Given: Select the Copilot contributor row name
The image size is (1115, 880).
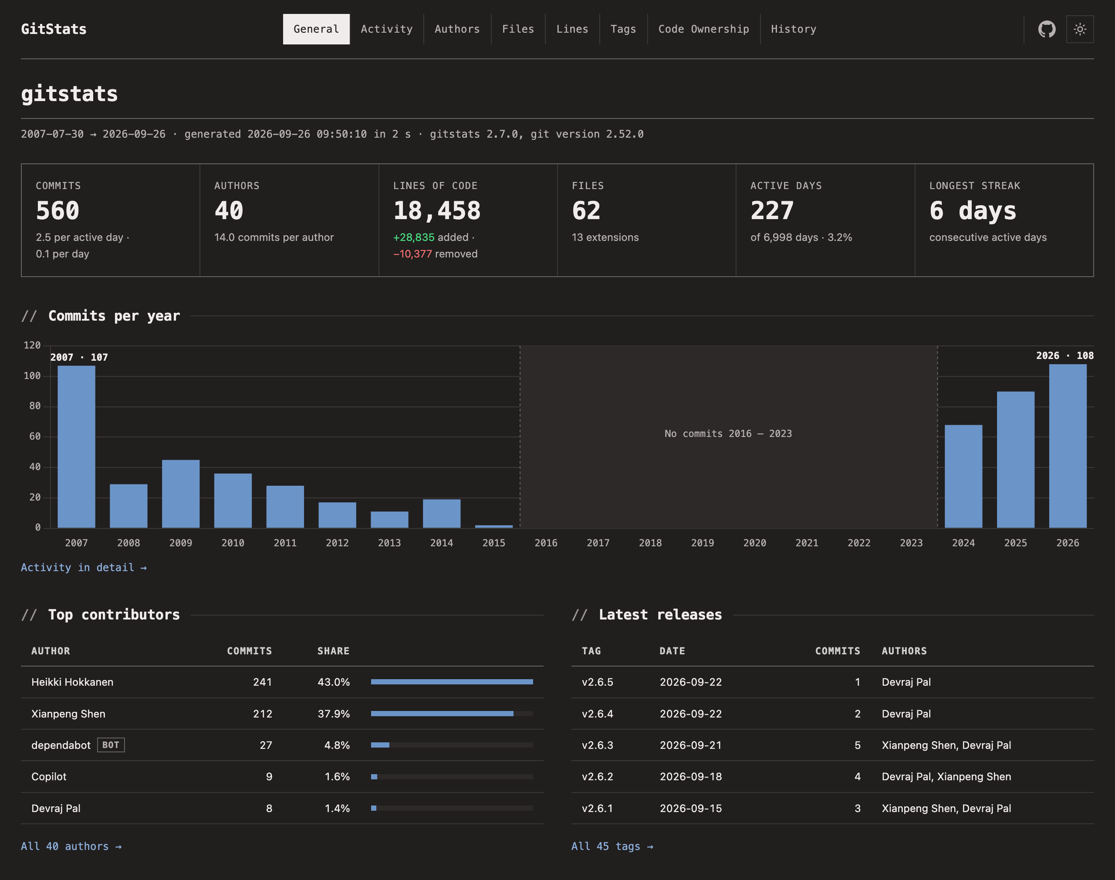Looking at the screenshot, I should pyautogui.click(x=49, y=776).
